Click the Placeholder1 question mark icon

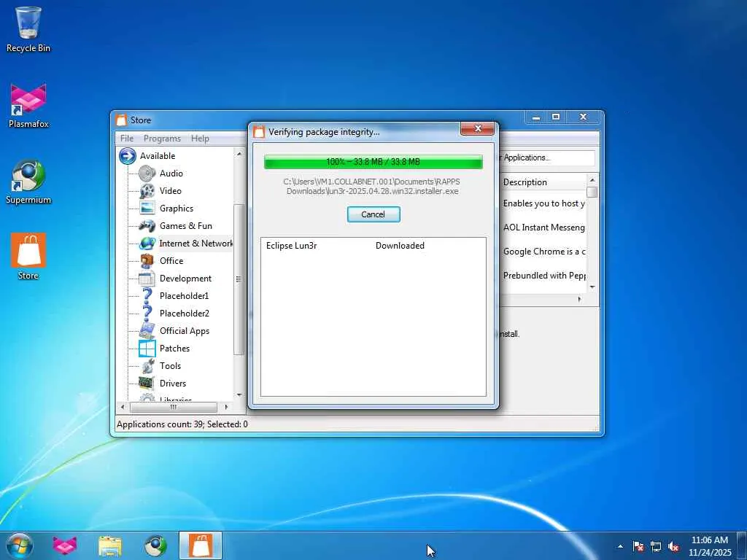tap(147, 296)
